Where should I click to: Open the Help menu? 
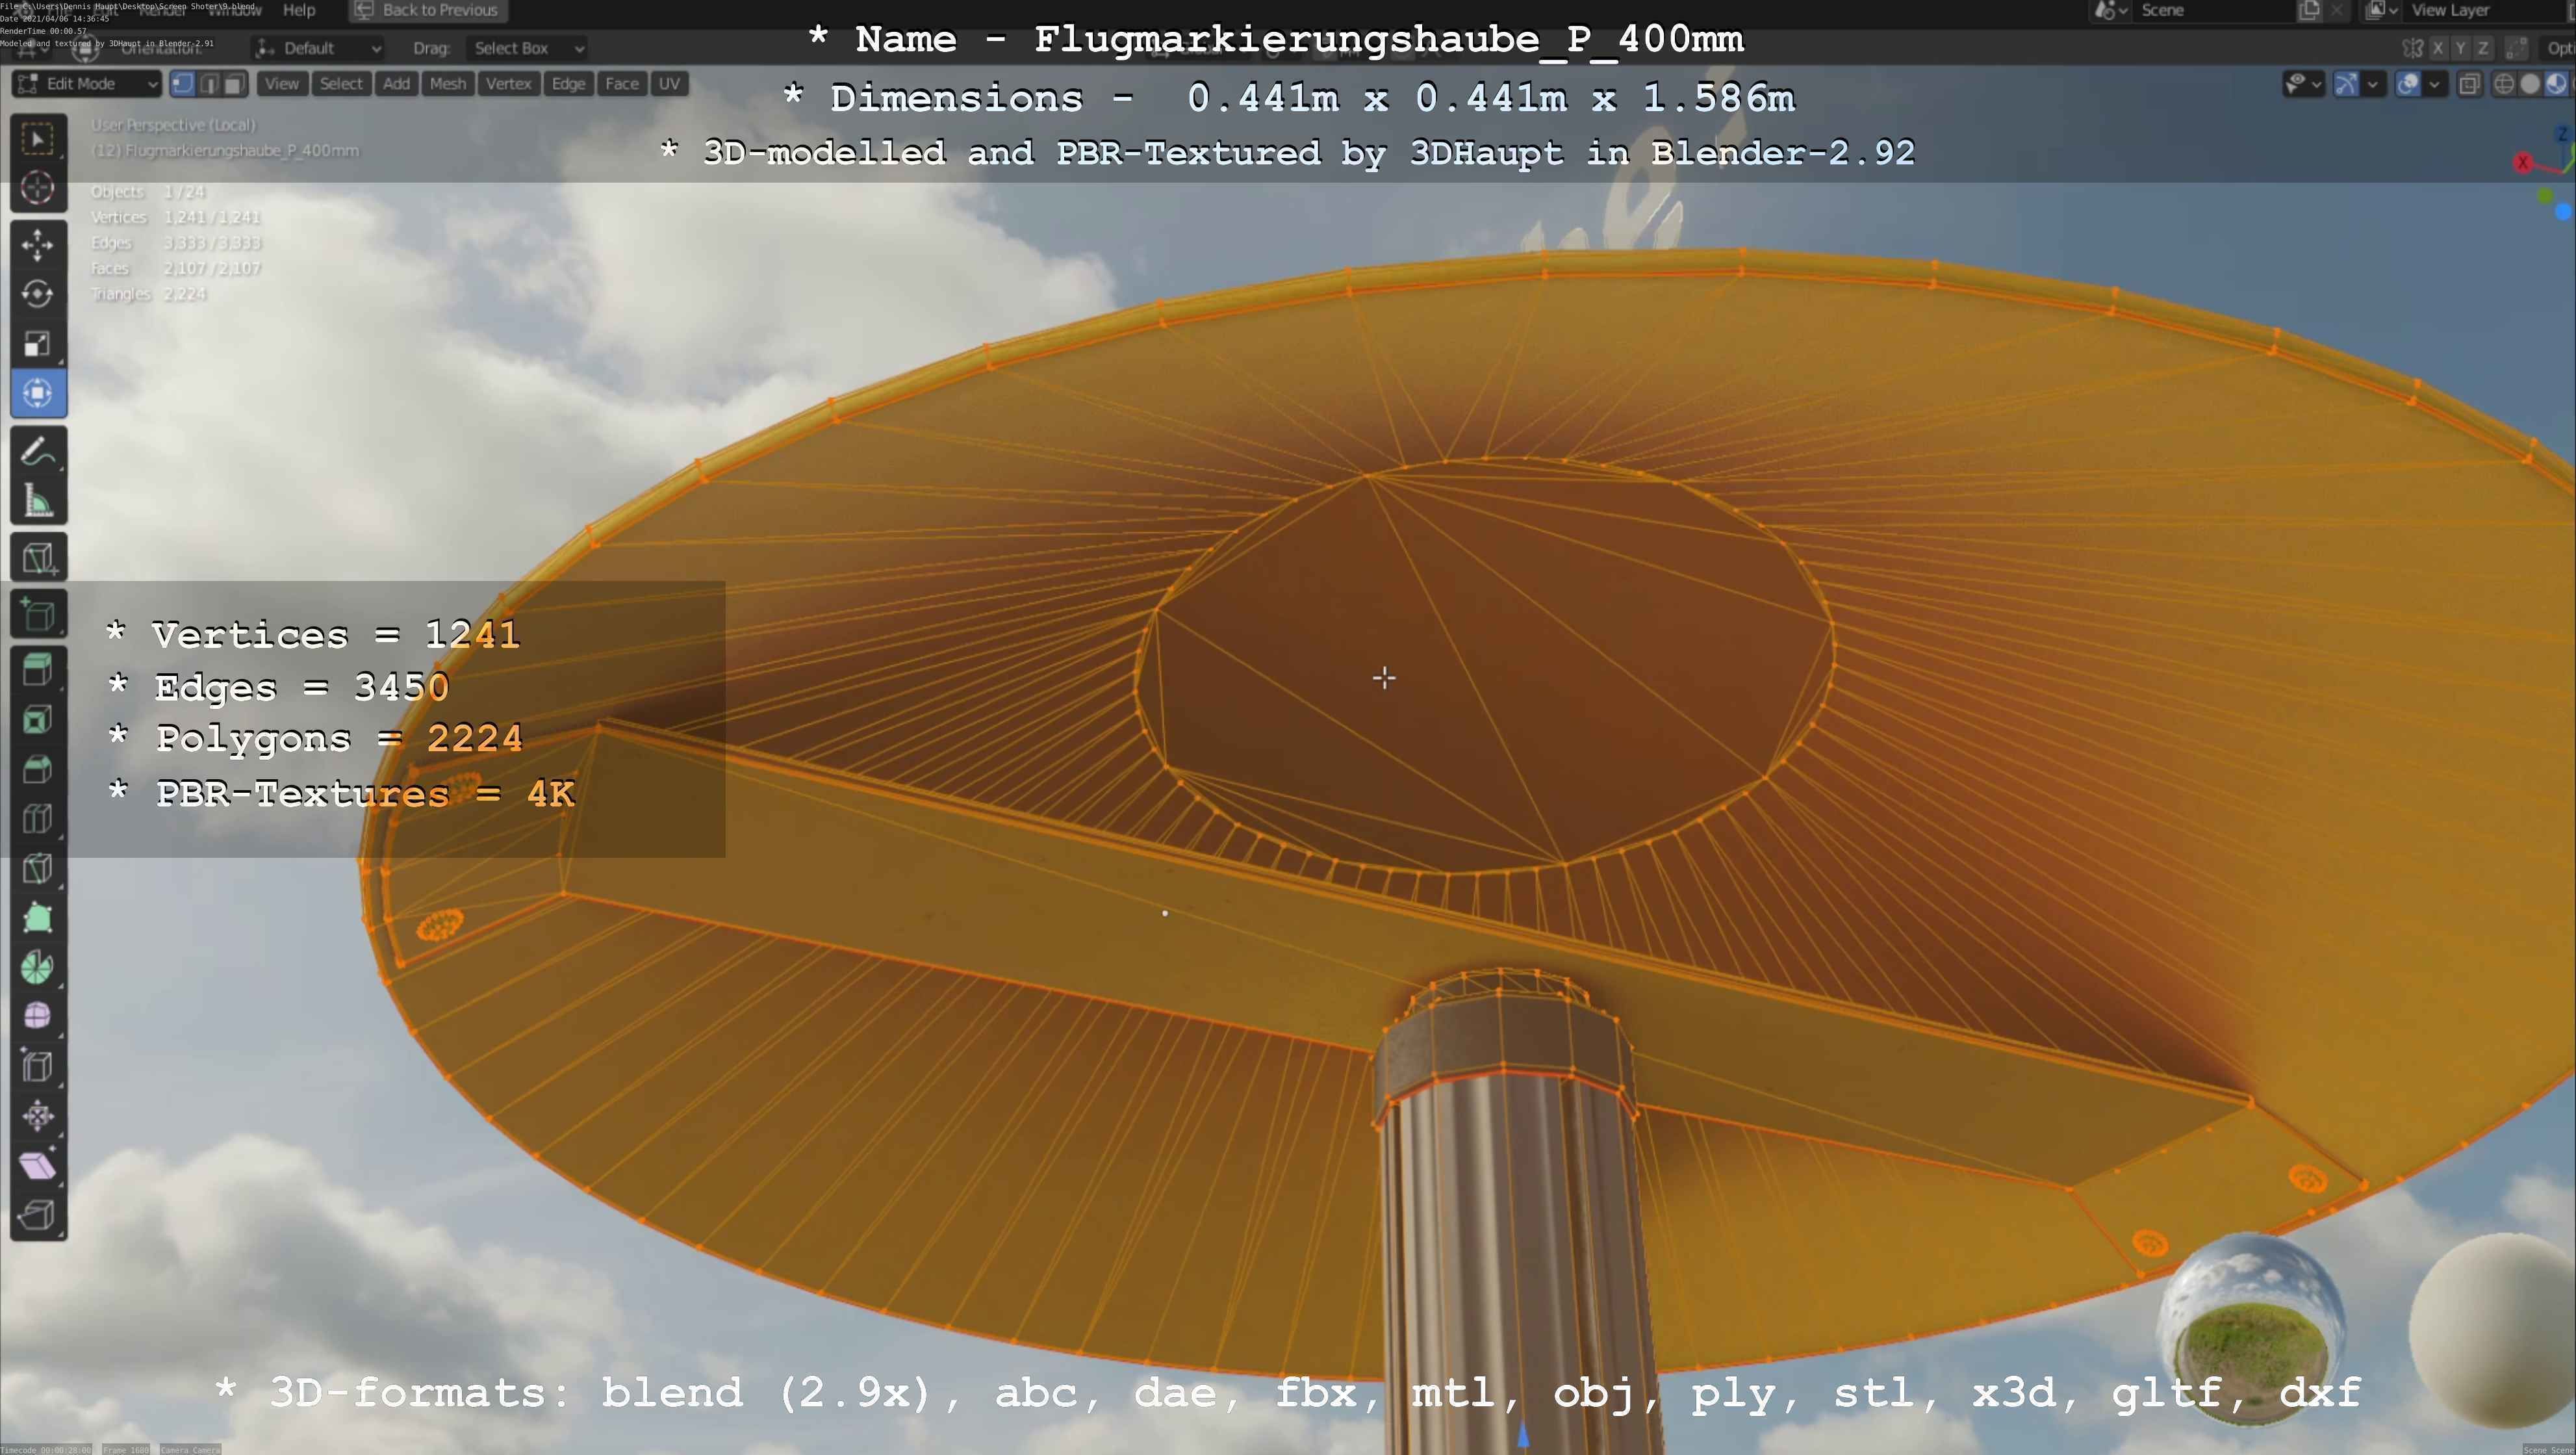coord(299,10)
